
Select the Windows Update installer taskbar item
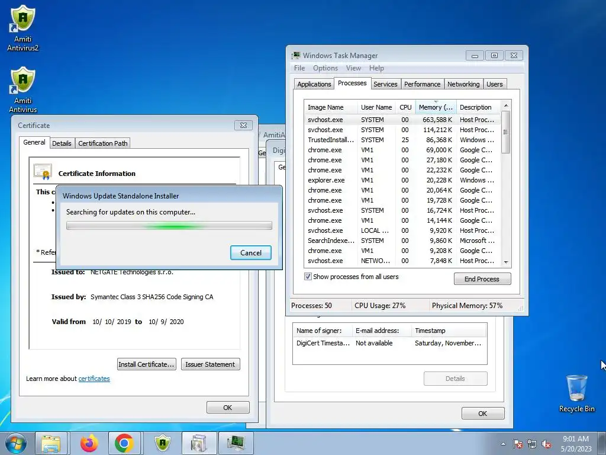tap(199, 443)
